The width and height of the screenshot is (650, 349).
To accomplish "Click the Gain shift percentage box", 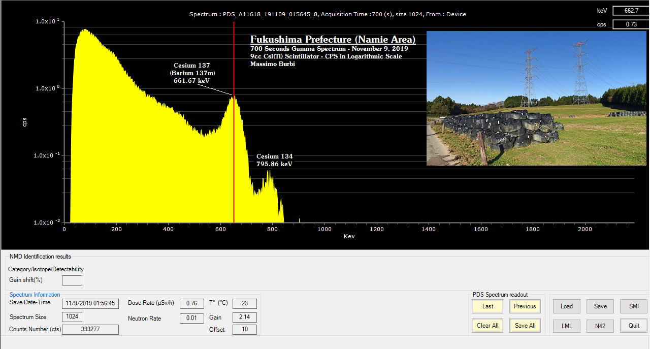I will [x=72, y=280].
